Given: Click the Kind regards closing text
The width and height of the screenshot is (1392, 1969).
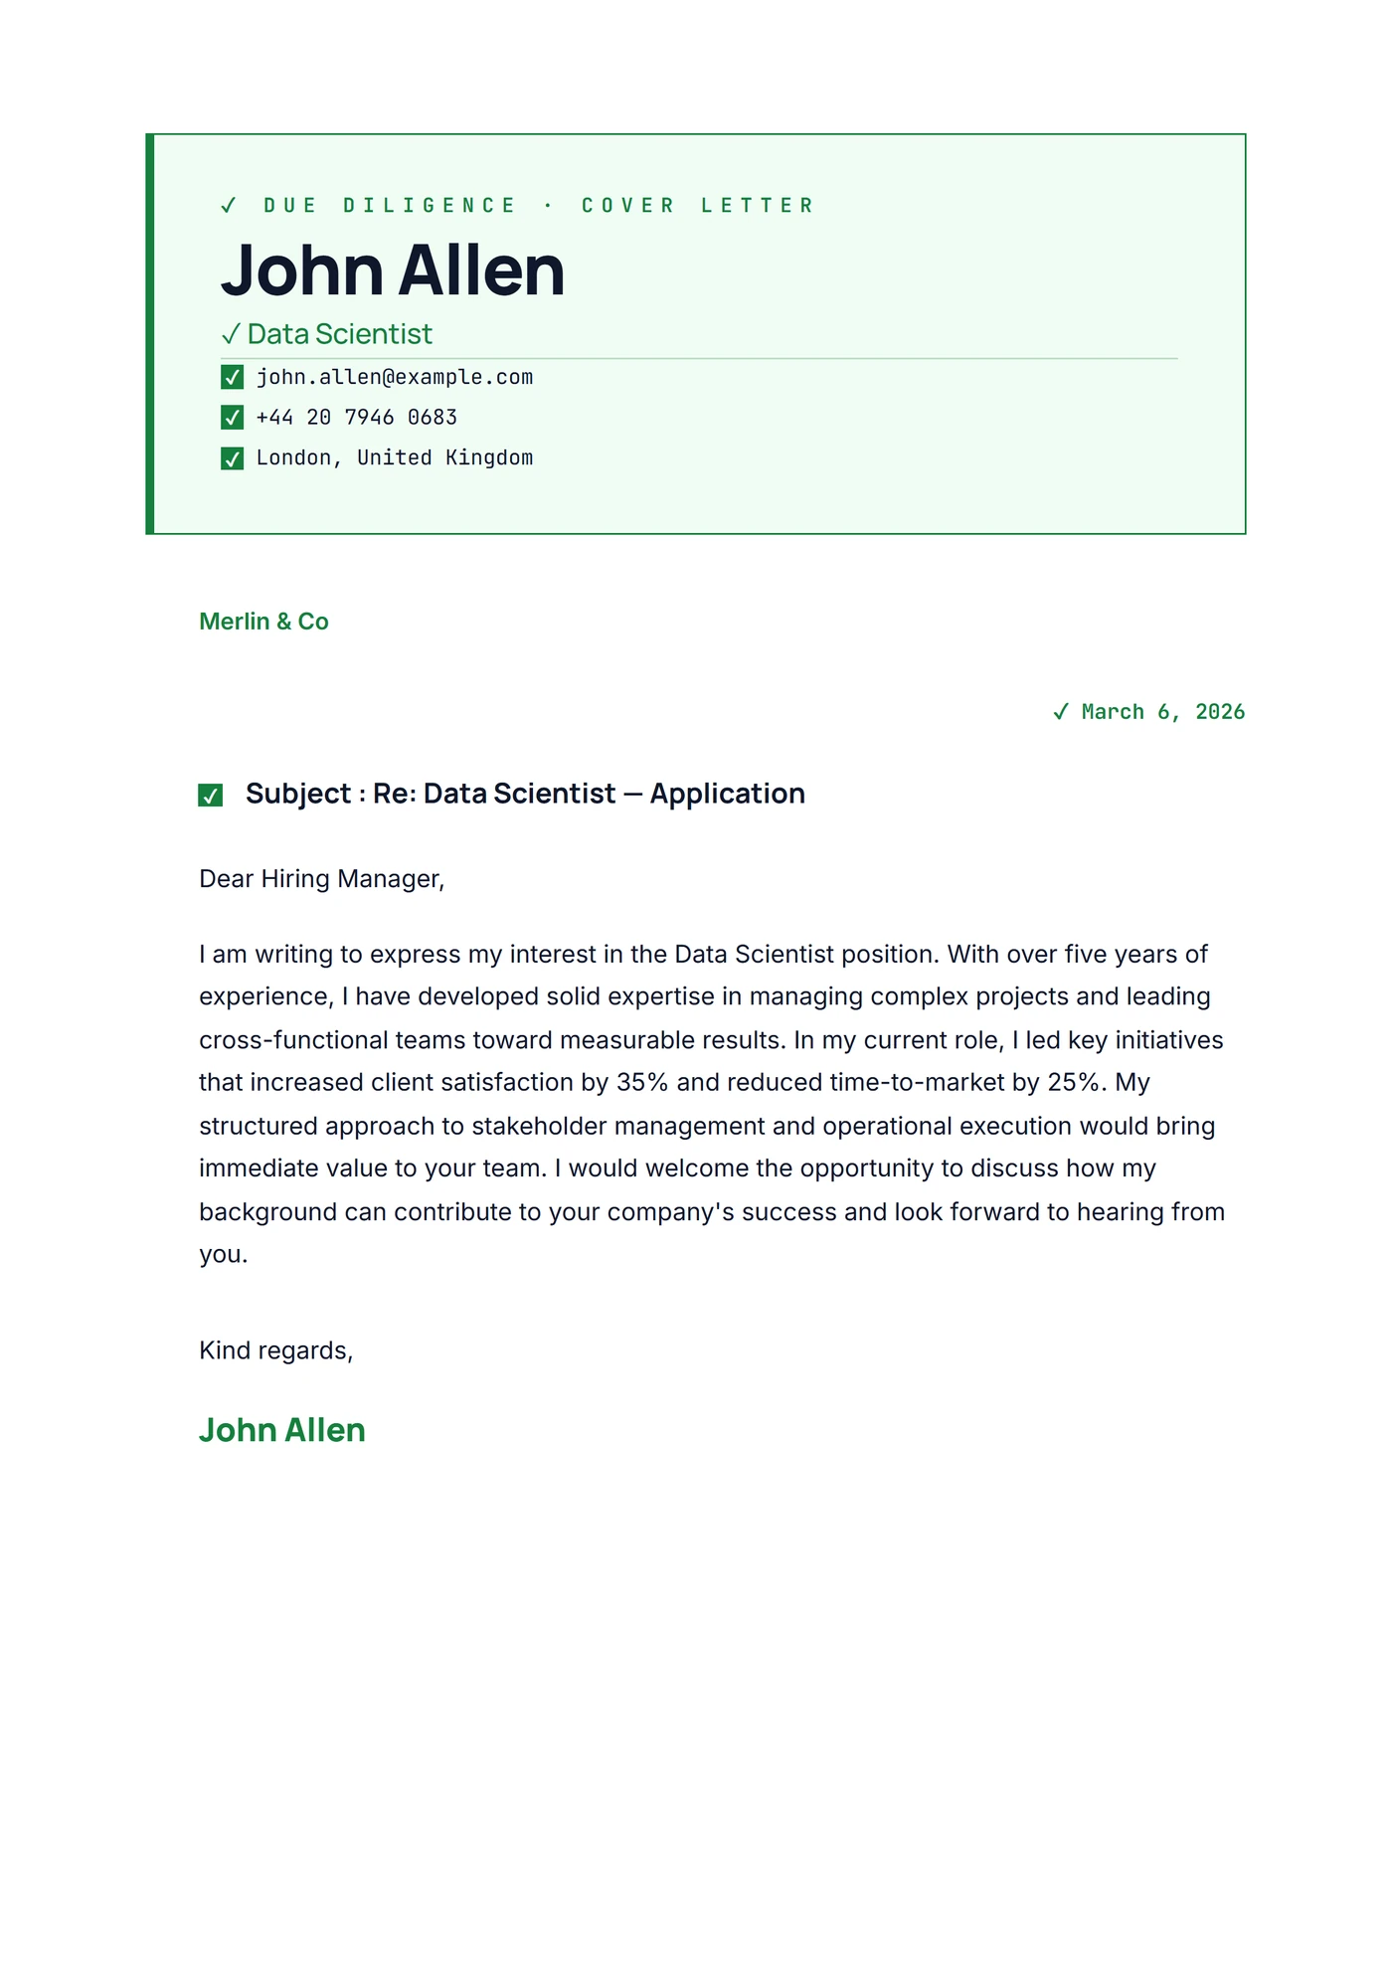Looking at the screenshot, I should pyautogui.click(x=276, y=1350).
